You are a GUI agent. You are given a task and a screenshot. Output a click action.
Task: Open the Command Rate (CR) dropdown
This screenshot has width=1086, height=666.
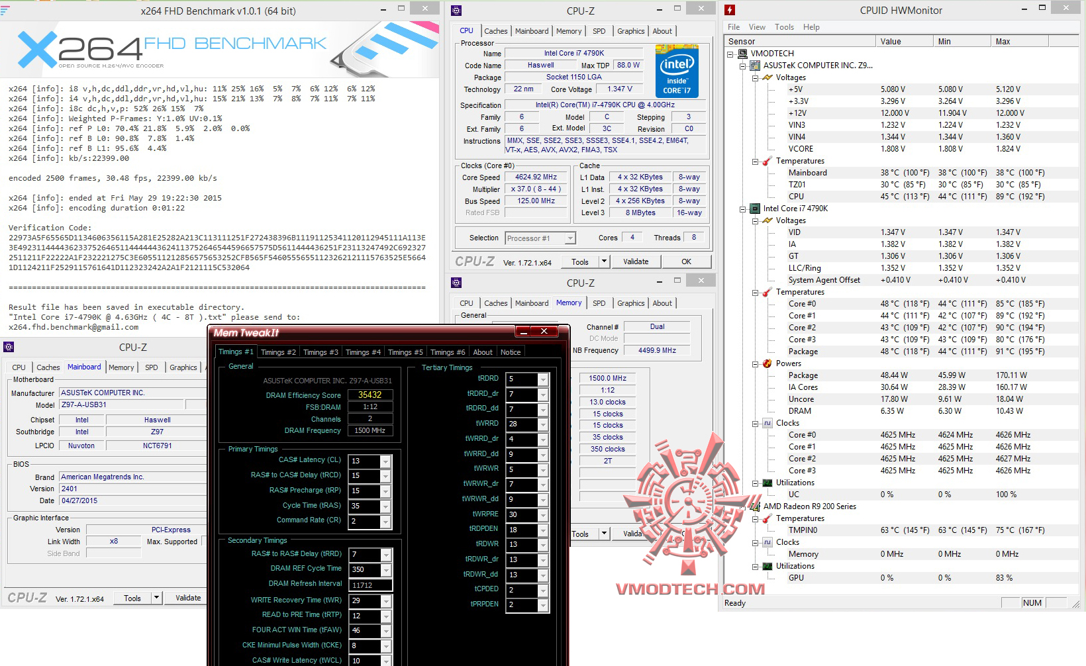(x=385, y=522)
